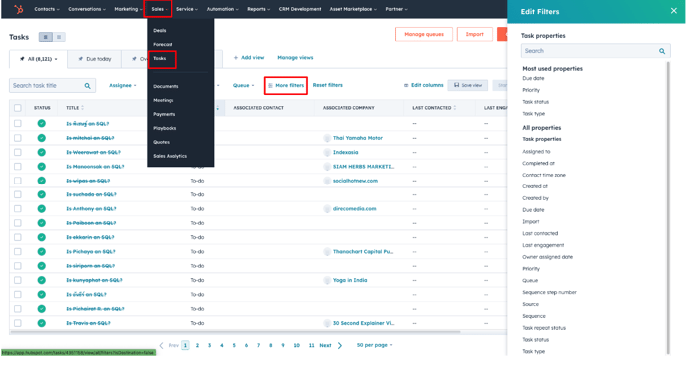The image size is (686, 367).
Task: Click status check icon for Is Travis row
Action: point(42,323)
